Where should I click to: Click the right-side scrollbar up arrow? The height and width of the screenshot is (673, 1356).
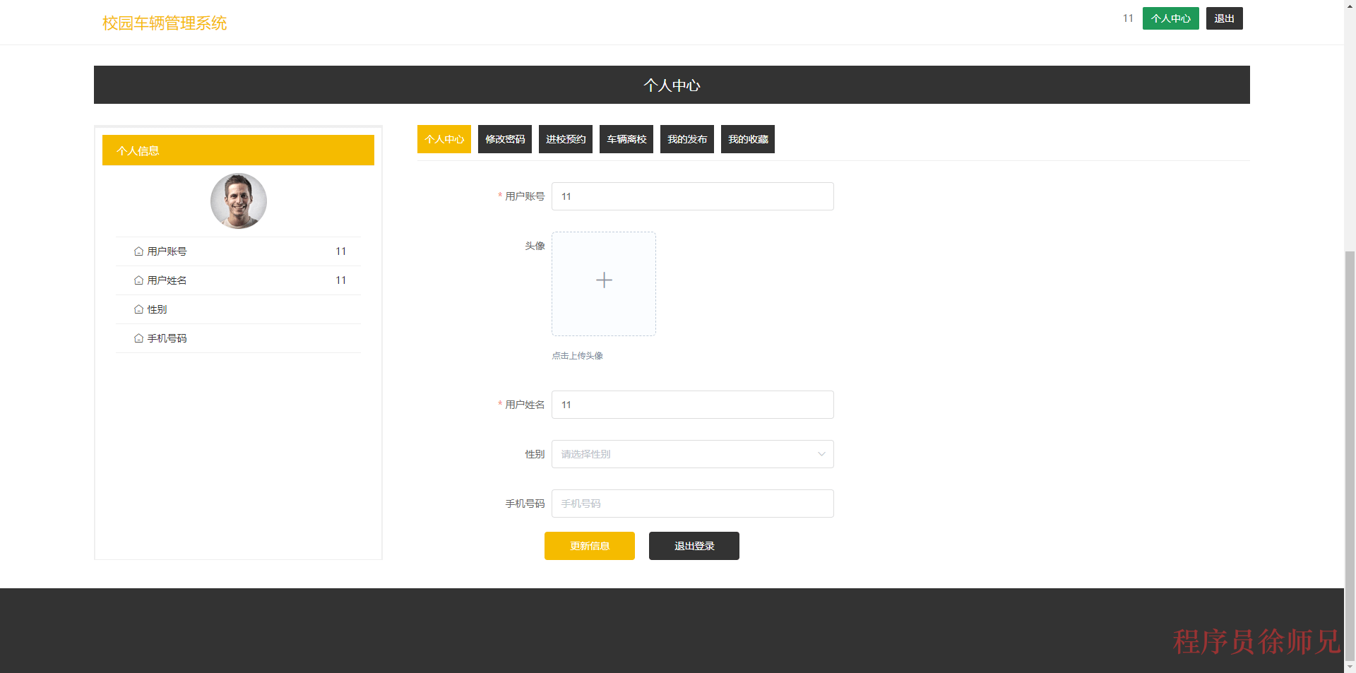tap(1350, 5)
